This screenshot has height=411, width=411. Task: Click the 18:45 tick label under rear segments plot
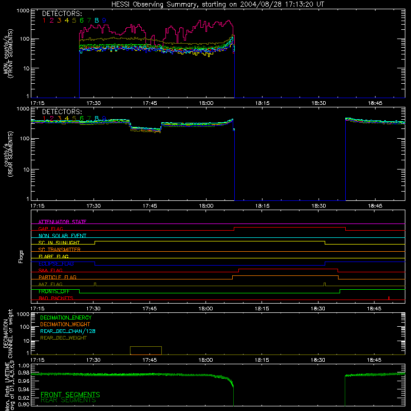click(x=375, y=206)
